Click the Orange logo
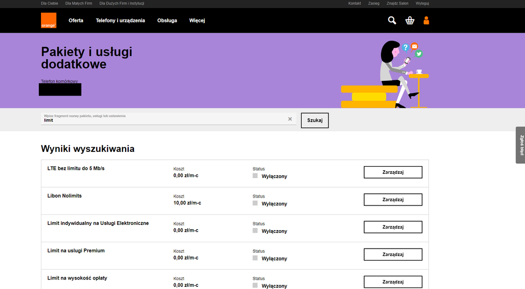Image resolution: width=525 pixels, height=289 pixels. 48,20
